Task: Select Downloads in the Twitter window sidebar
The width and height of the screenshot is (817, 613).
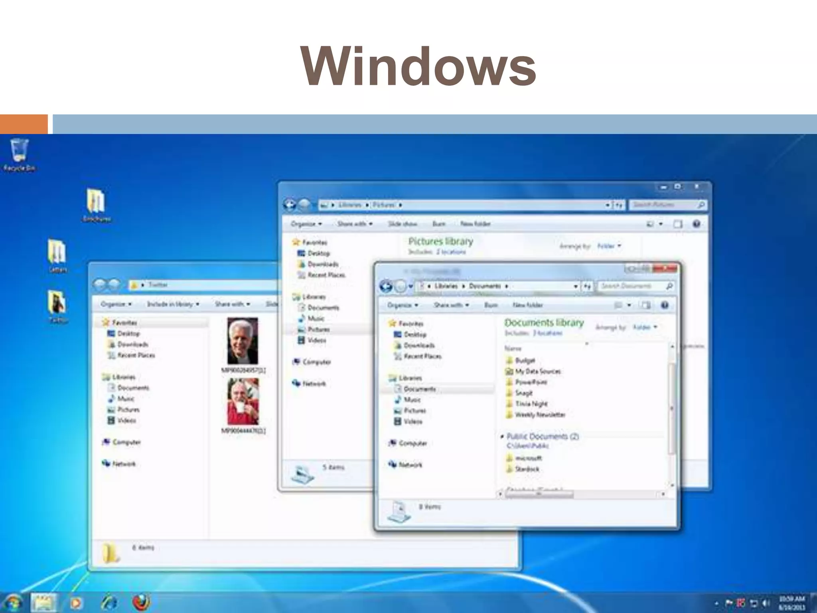Action: (128, 344)
